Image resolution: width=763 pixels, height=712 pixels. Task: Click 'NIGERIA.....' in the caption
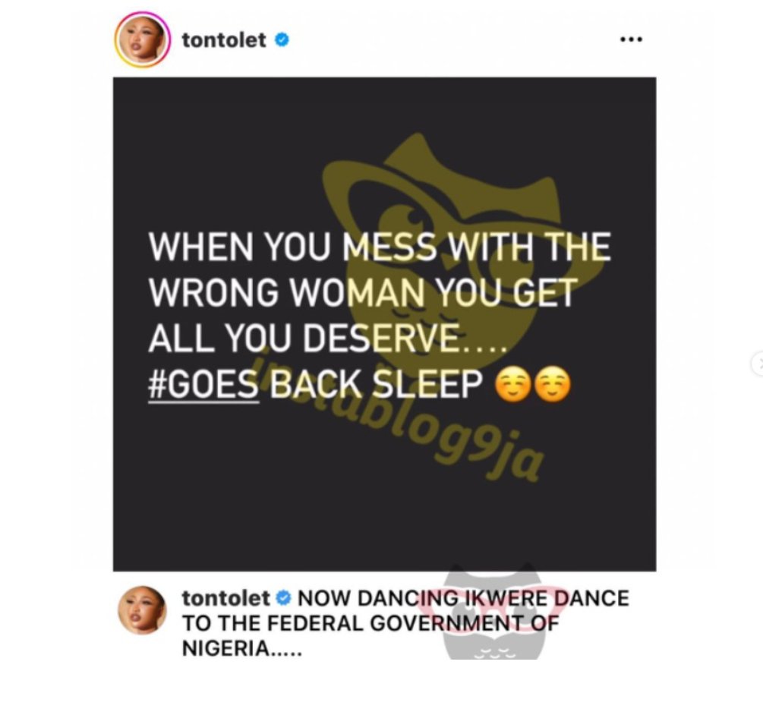point(242,648)
